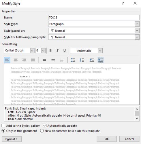Open the Format menu button
The height and width of the screenshot is (144, 141).
click(x=12, y=139)
